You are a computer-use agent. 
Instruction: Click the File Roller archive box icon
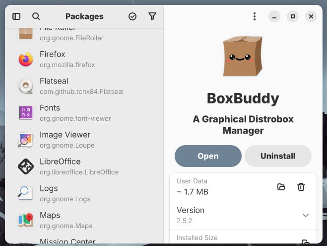[x=26, y=33]
